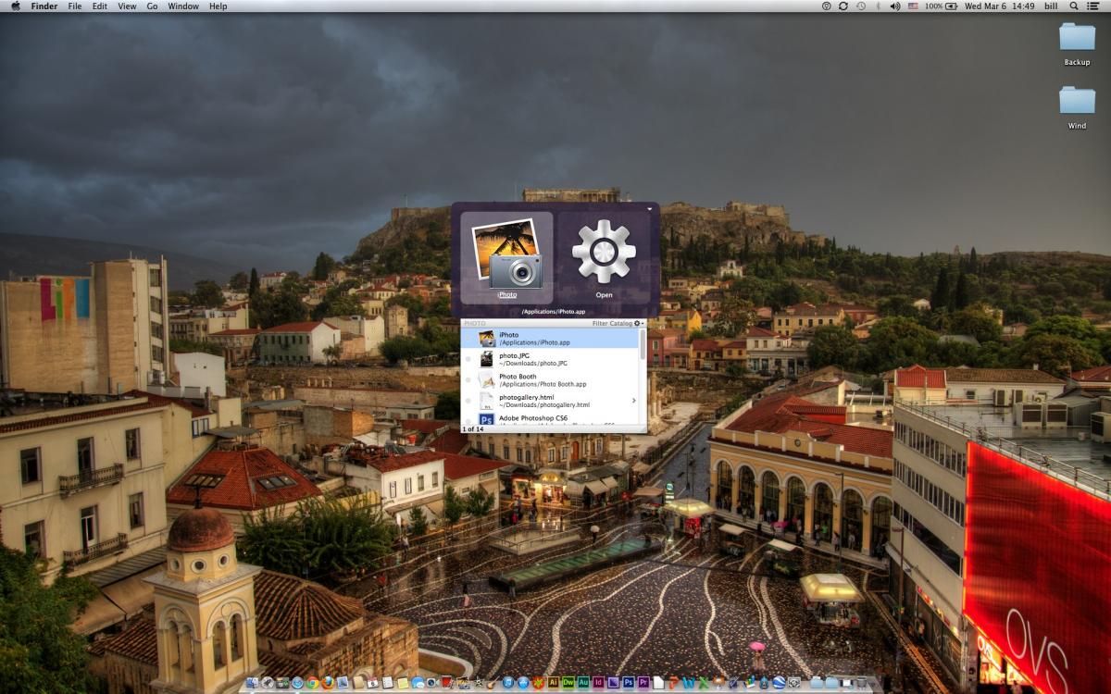Launch Firefox from Dock
This screenshot has width=1111, height=694.
click(327, 683)
